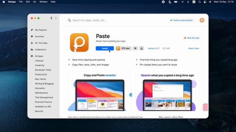The height and width of the screenshot is (132, 236).
Task: Click the Paste Team developer link
Action: coord(194,48)
